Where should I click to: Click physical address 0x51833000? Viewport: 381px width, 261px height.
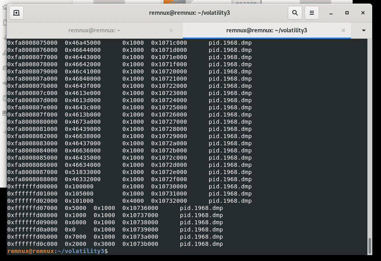(83, 172)
